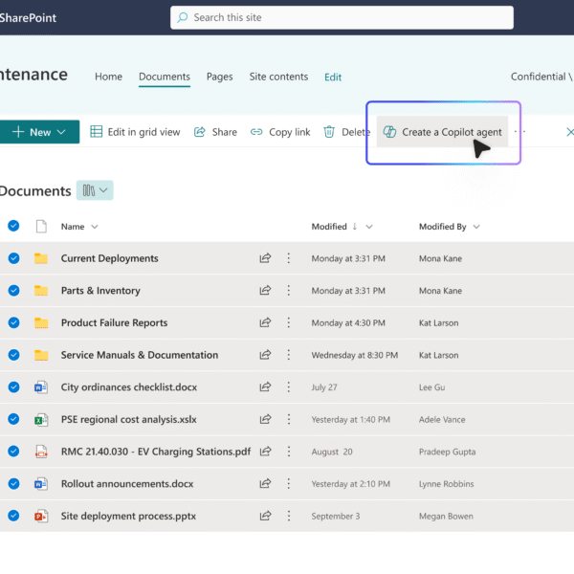Open more actions for Product Failure Reports
The height and width of the screenshot is (574, 574).
289,322
